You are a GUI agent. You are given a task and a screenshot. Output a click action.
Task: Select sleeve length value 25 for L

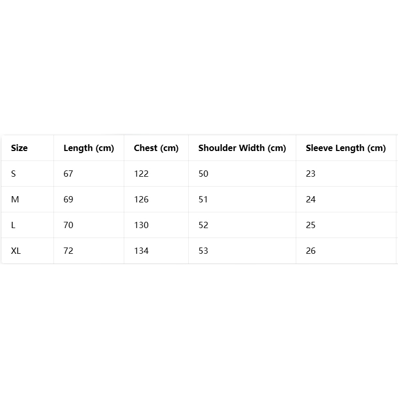tap(310, 225)
